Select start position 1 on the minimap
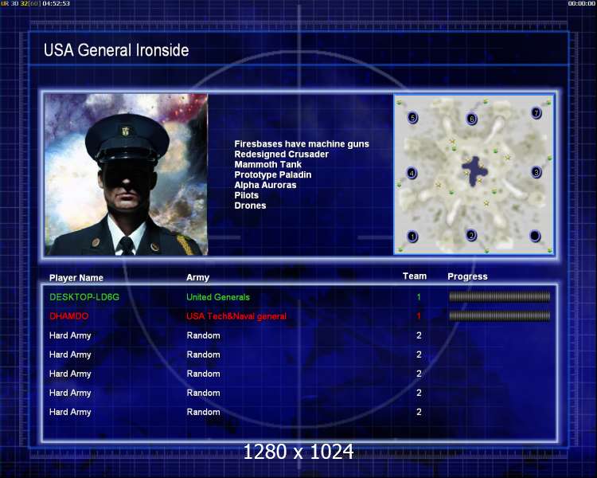Viewport: 597px width, 478px height. pyautogui.click(x=412, y=236)
